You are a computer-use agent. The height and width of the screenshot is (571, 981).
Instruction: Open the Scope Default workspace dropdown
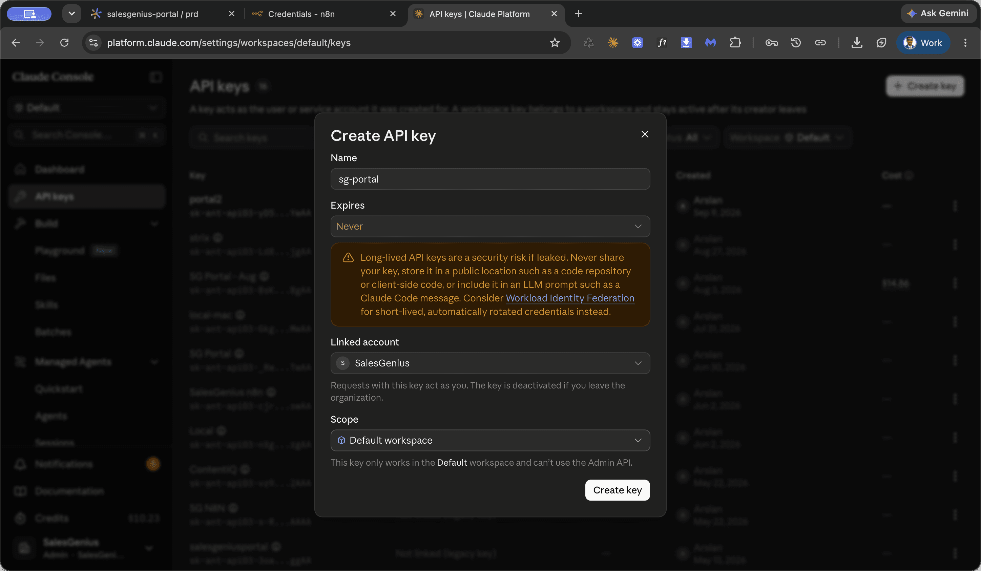(x=490, y=440)
